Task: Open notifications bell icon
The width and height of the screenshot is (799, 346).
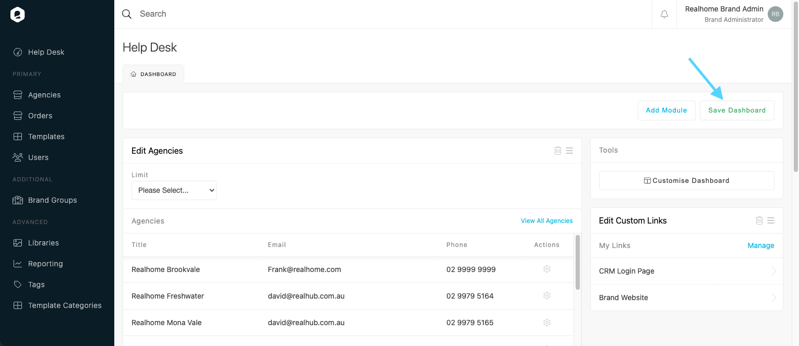Action: point(664,14)
